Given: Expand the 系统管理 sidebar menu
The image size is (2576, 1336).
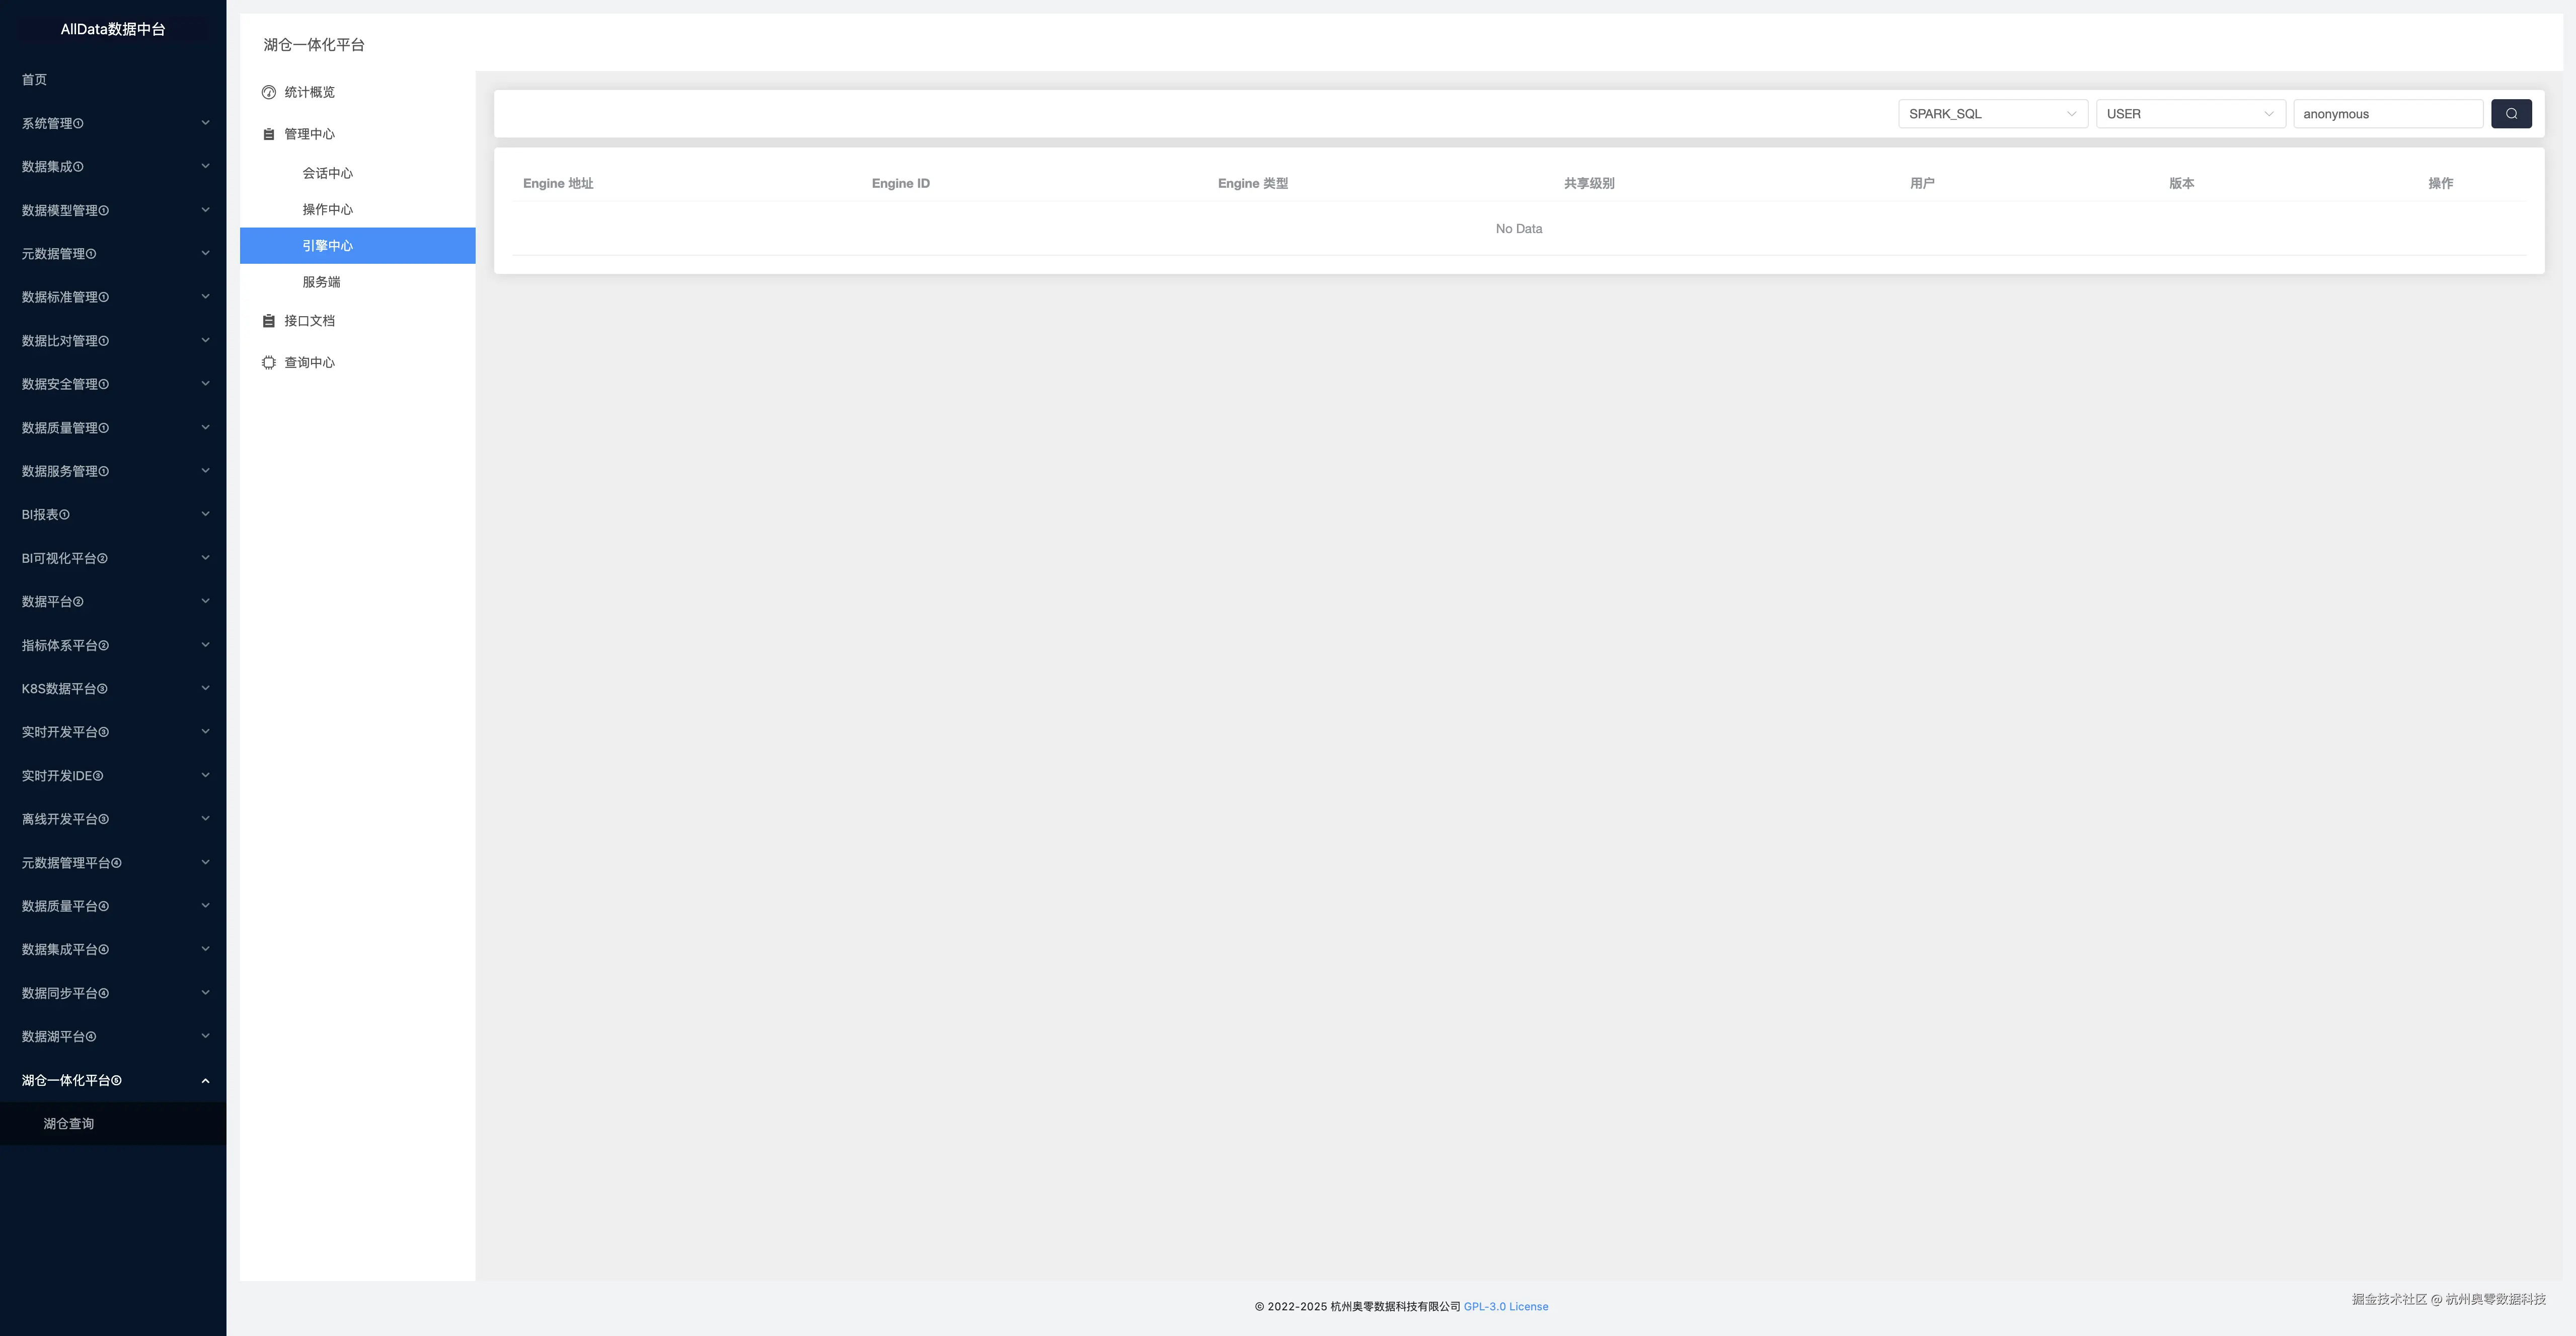Looking at the screenshot, I should 113,123.
